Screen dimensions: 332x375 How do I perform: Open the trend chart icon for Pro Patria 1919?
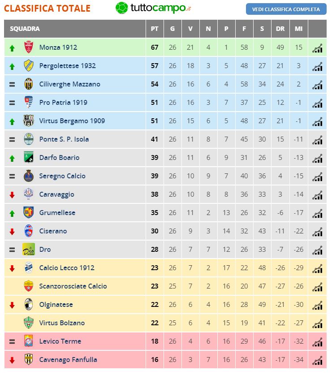317,103
